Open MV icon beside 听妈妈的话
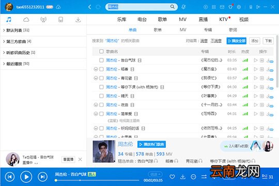The width and height of the screenshot is (279, 186). click(143, 128)
